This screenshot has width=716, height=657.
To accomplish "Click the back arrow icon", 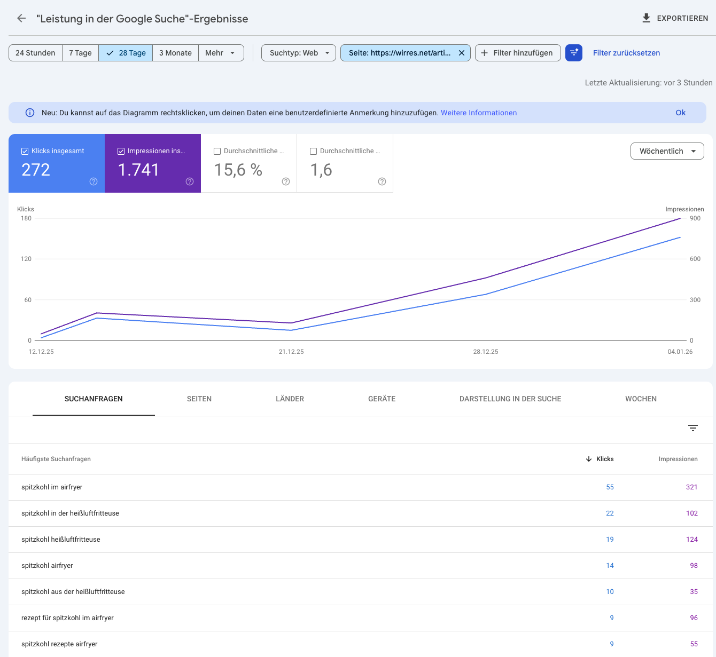I will [21, 19].
